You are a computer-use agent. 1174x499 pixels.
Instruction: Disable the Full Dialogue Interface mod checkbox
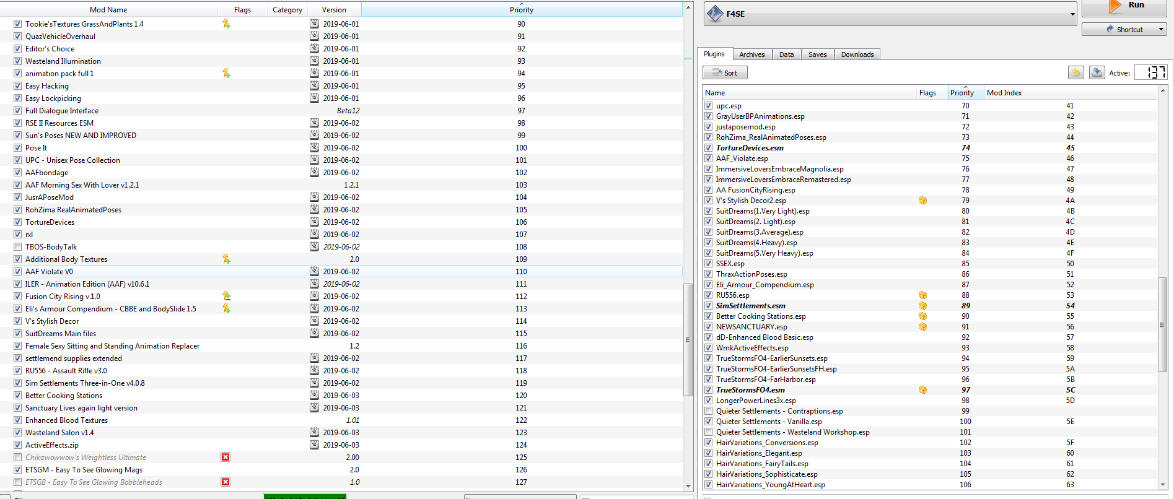pos(17,110)
